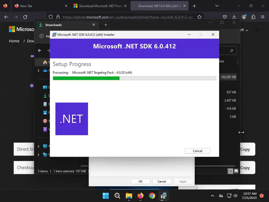The height and width of the screenshot is (202, 269).
Task: Click the Microsoft logo on webpage
Action: tap(21, 29)
